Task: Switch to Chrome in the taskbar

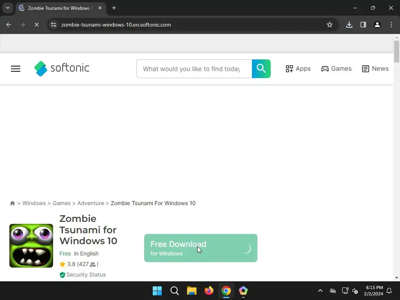Action: (x=226, y=291)
